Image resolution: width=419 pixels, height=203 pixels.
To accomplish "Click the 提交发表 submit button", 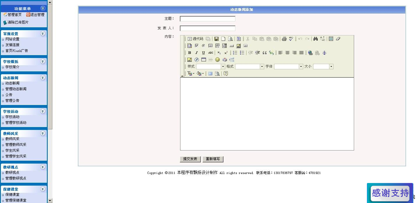I will point(190,159).
